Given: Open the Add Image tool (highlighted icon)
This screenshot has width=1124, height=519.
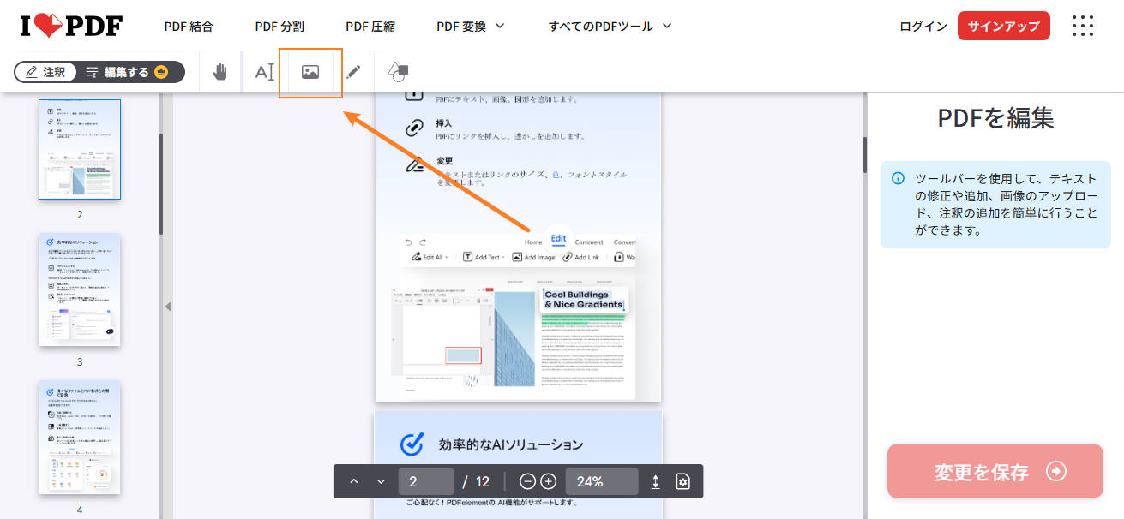Looking at the screenshot, I should (x=310, y=72).
